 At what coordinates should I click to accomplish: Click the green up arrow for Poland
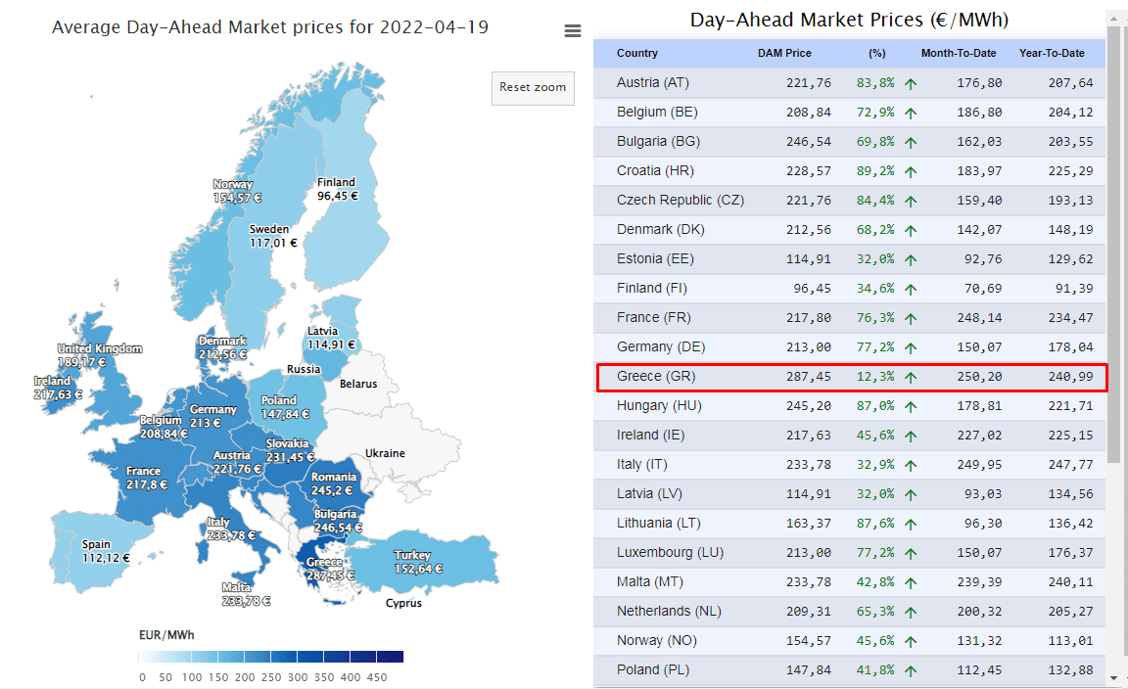911,670
